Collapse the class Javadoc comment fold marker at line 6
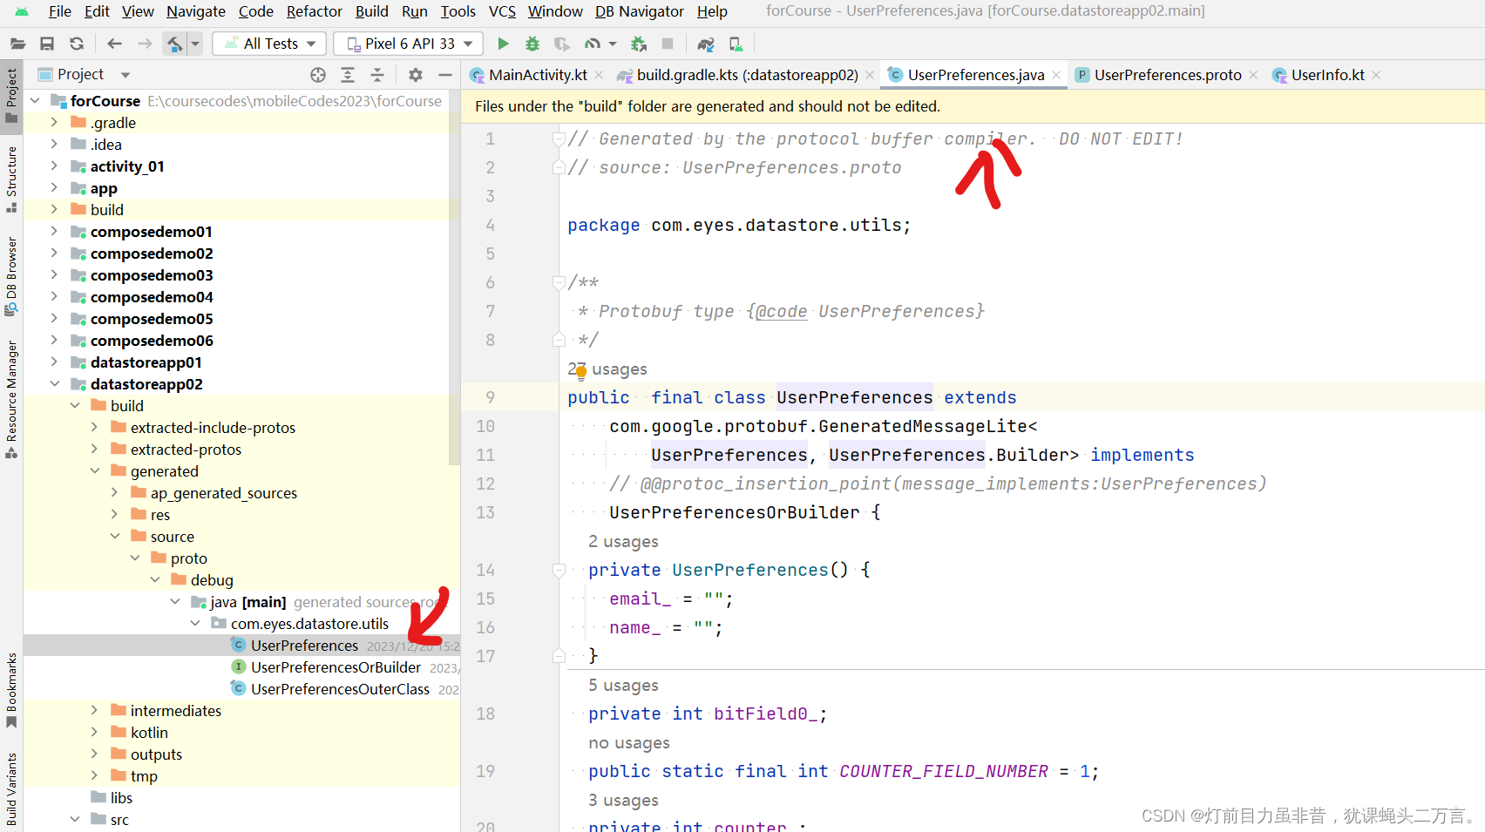This screenshot has height=832, width=1485. pos(559,282)
